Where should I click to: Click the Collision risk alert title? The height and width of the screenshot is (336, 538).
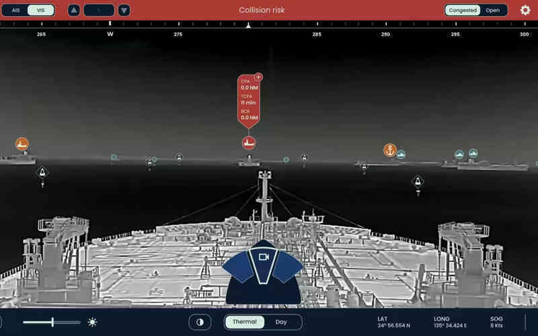pyautogui.click(x=262, y=10)
